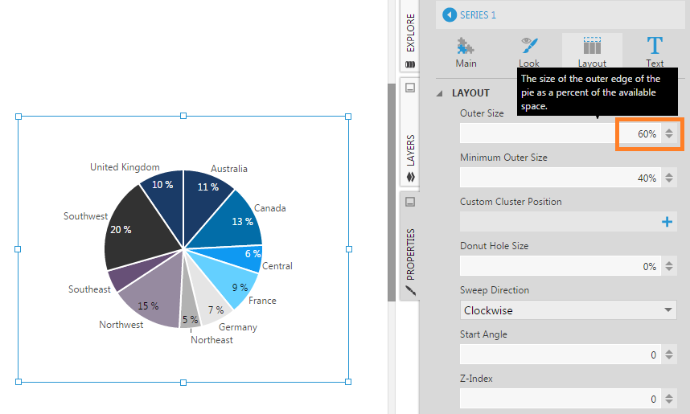Screen dimensions: 690x414
Task: Click the Outer Size spinner arrows
Action: (x=669, y=133)
